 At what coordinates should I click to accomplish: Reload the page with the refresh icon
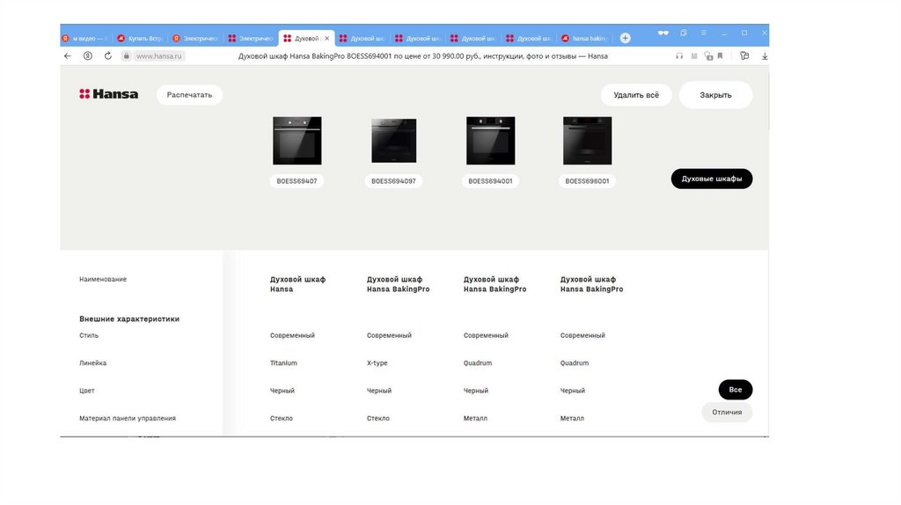click(107, 55)
